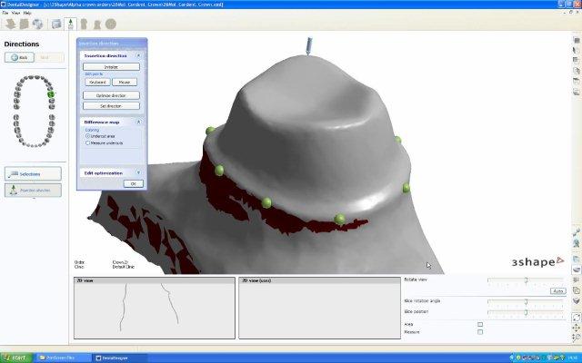Open the Help menu
582x363 pixels.
point(27,14)
